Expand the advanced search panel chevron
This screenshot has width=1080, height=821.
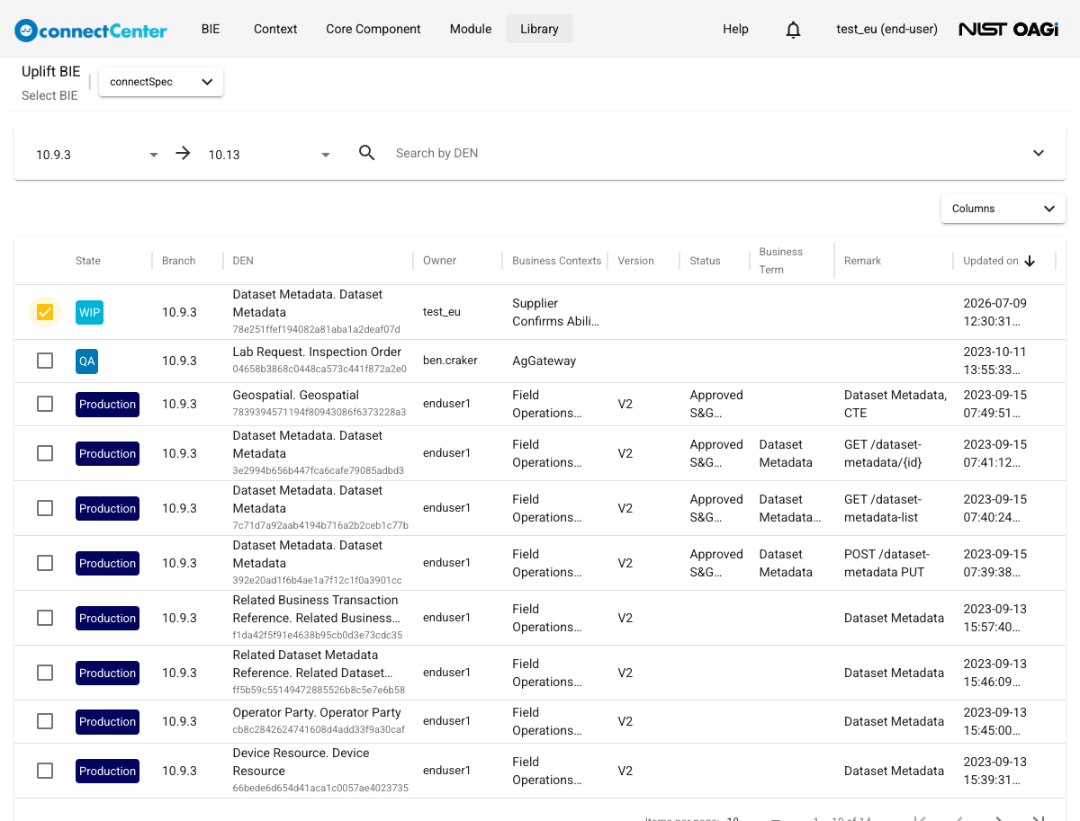(x=1039, y=153)
